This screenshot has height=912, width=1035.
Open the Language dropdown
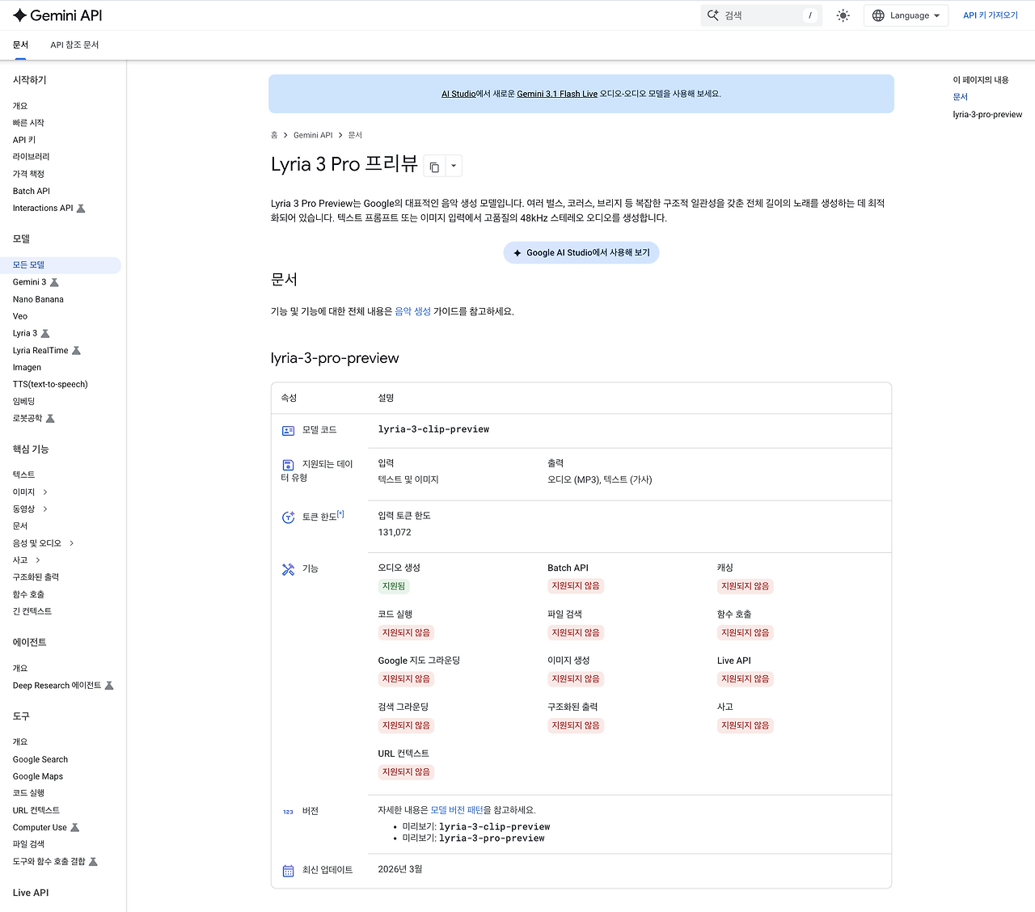point(906,15)
